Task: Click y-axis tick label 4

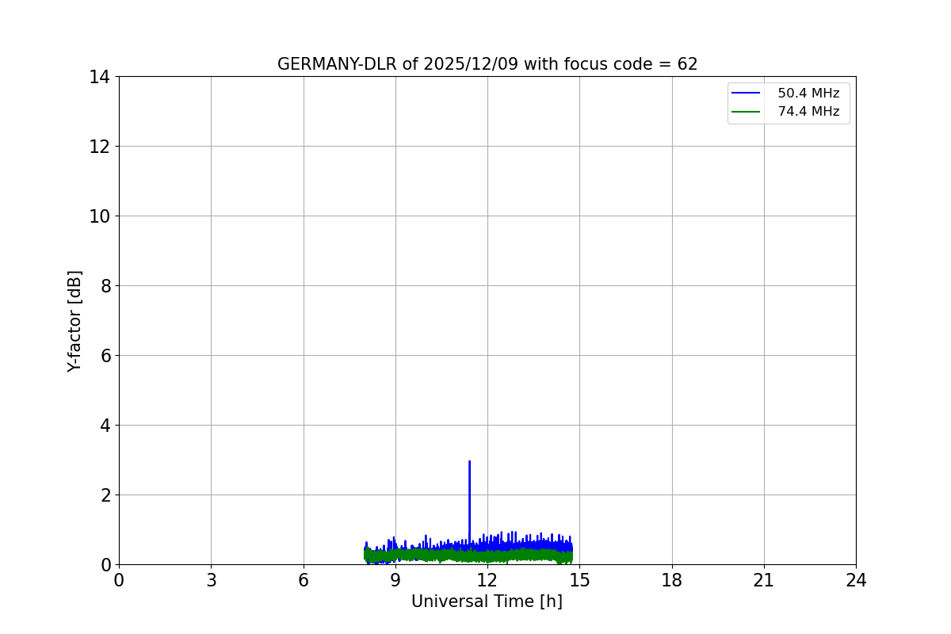Action: pyautogui.click(x=105, y=426)
